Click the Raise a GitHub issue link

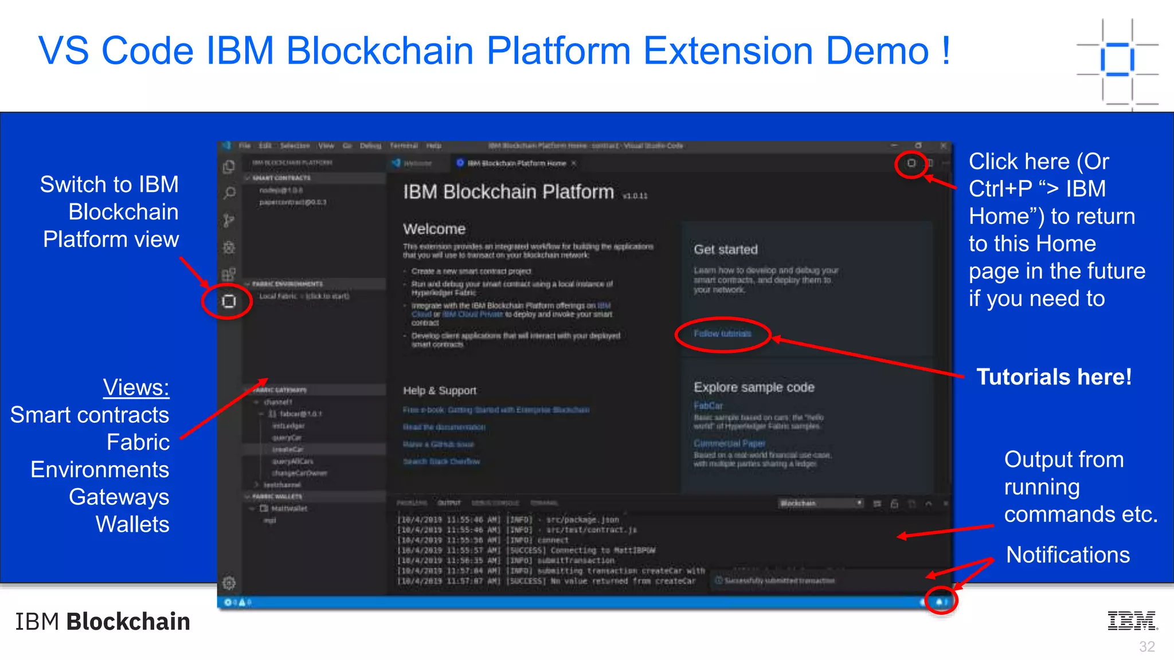coord(439,445)
